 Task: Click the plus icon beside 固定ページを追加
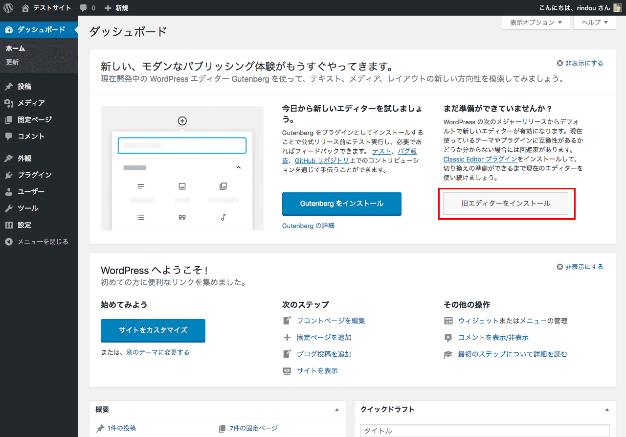pyautogui.click(x=287, y=338)
